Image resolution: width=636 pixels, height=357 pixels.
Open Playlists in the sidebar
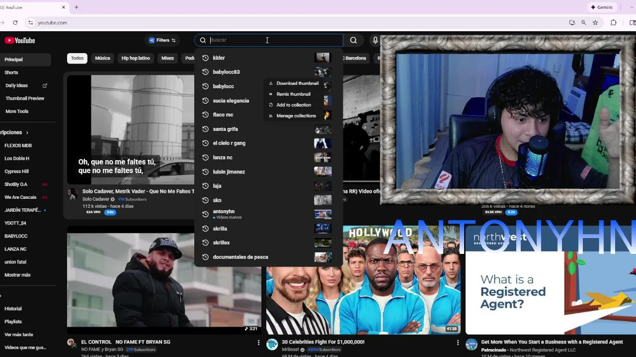click(13, 321)
